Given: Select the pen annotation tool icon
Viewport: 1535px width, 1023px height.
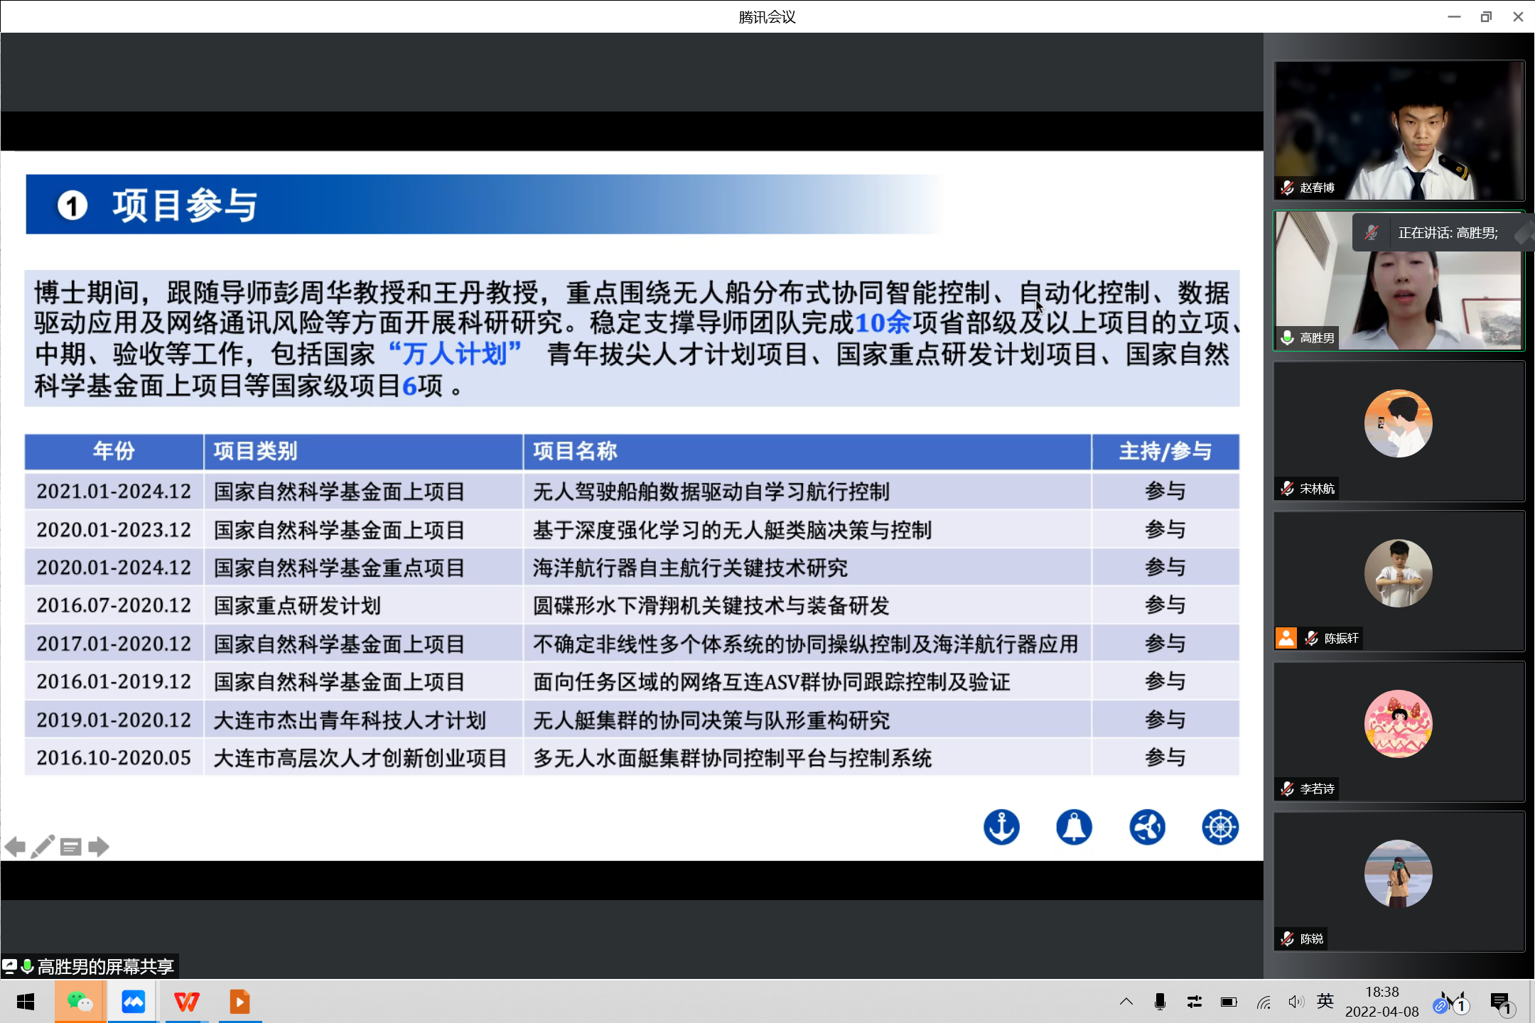Looking at the screenshot, I should 43,847.
